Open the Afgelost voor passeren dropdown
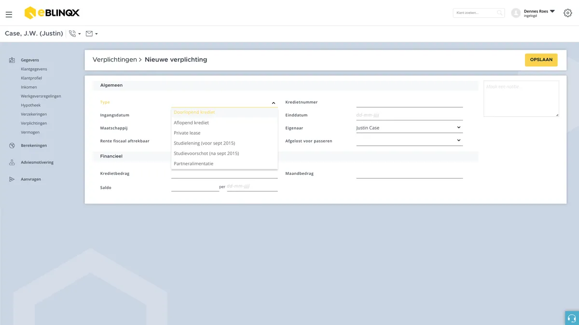 [410, 141]
